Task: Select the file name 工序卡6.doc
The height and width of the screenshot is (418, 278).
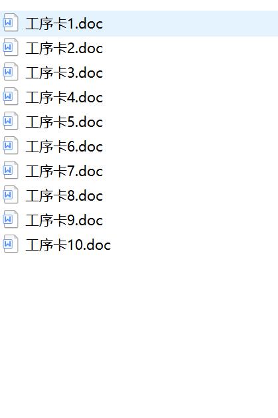Action: pos(64,147)
